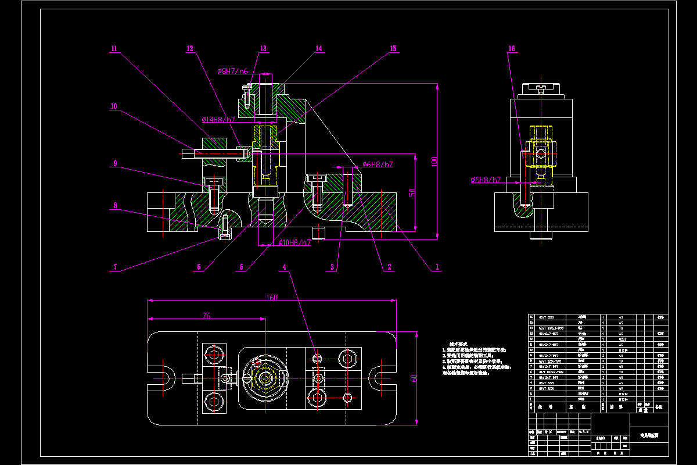This screenshot has width=697, height=465.
Task: Select part balloon number 11
Action: click(114, 49)
